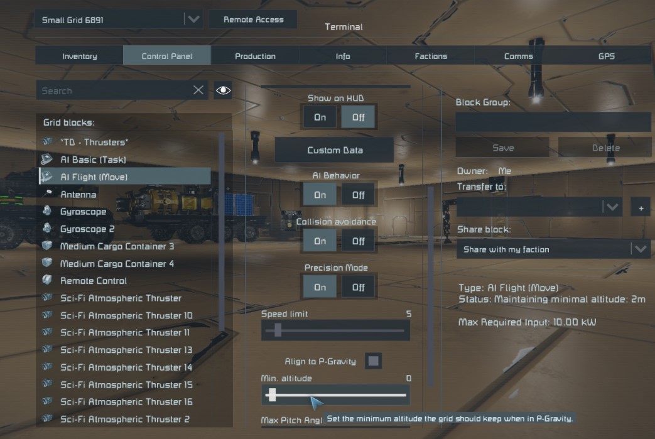Screen dimensions: 655x439
Task: Click the Gyroscope 2 block icon
Action: (47, 229)
